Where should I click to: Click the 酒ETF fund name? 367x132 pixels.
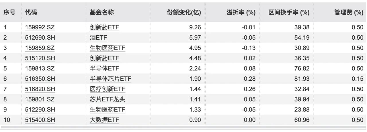click(98, 38)
